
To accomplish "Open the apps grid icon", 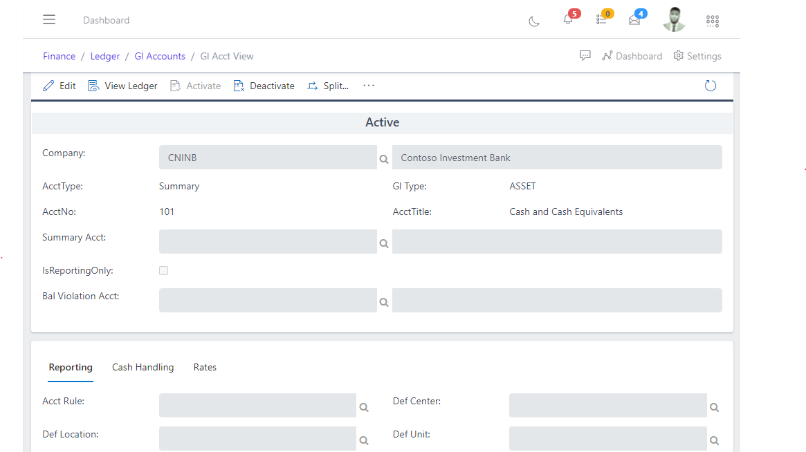I will coord(712,21).
